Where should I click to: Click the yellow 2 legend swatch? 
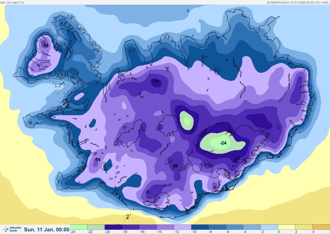pyautogui.click(x=304, y=227)
